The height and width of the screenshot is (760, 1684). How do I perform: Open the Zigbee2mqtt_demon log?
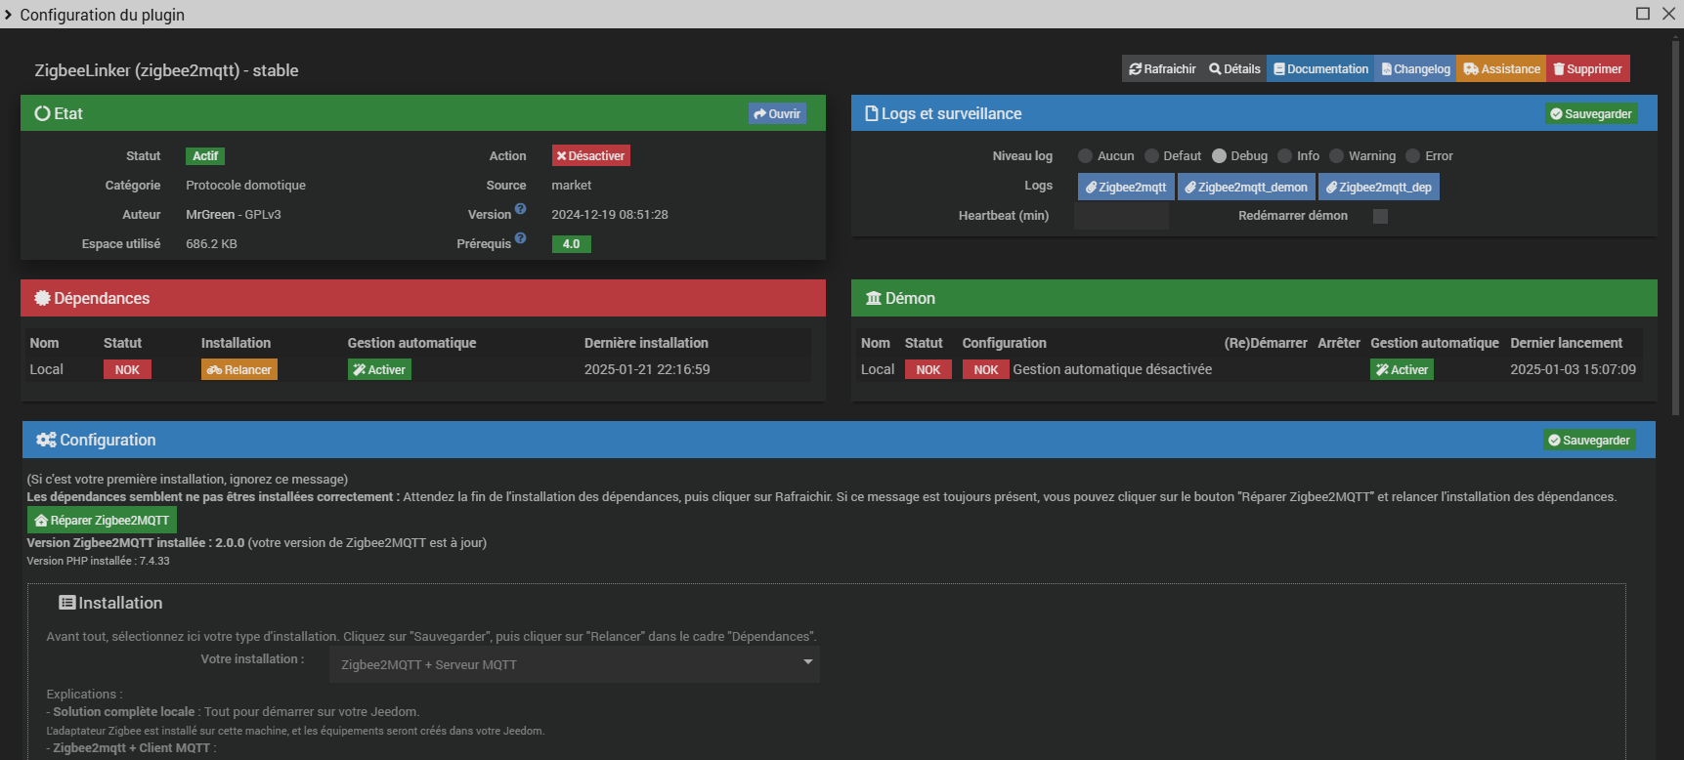coord(1246,187)
